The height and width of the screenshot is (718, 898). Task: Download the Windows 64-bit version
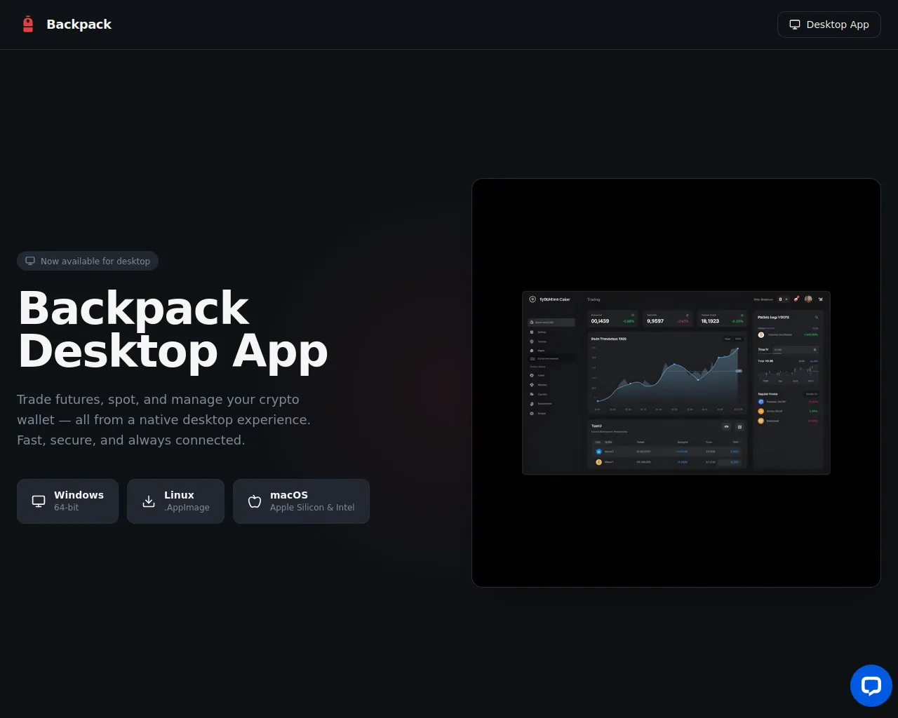click(x=67, y=501)
